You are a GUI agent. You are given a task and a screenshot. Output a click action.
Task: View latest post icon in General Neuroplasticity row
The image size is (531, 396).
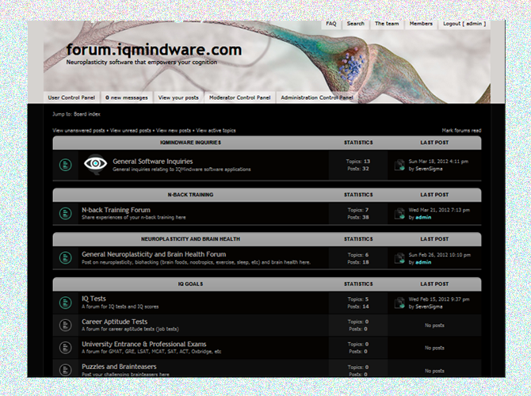click(400, 258)
